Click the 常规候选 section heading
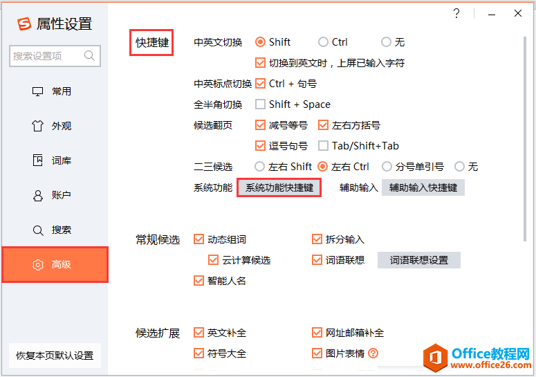Image resolution: width=536 pixels, height=377 pixels. point(158,239)
